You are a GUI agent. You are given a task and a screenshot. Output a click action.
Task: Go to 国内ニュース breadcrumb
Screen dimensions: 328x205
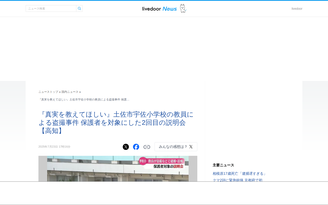[x=70, y=92]
